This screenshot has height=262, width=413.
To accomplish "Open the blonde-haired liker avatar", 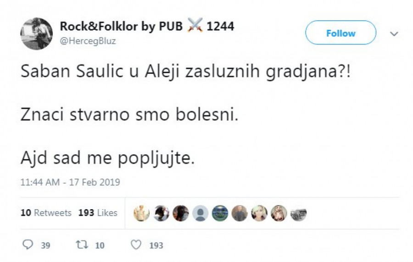I will [x=259, y=213].
